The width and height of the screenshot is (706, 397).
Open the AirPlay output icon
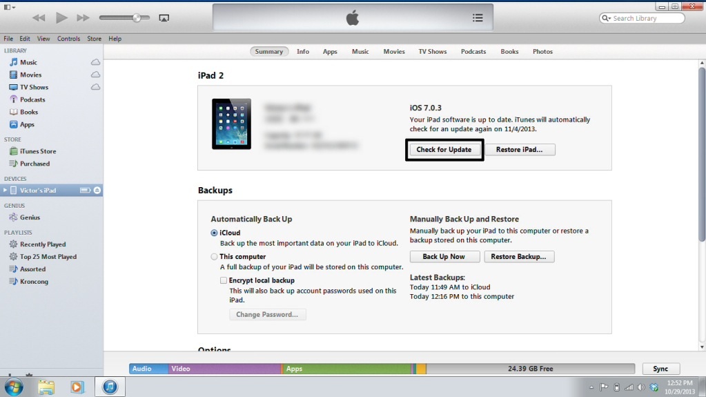click(164, 18)
